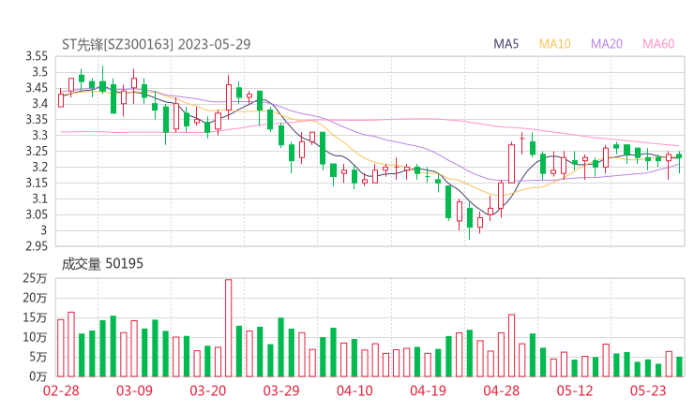Click the MA20 legend label

pos(607,44)
